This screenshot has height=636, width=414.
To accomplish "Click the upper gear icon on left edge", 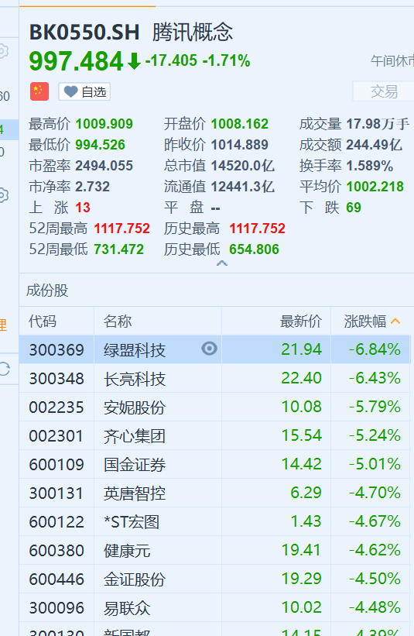I will pyautogui.click(x=3, y=51).
